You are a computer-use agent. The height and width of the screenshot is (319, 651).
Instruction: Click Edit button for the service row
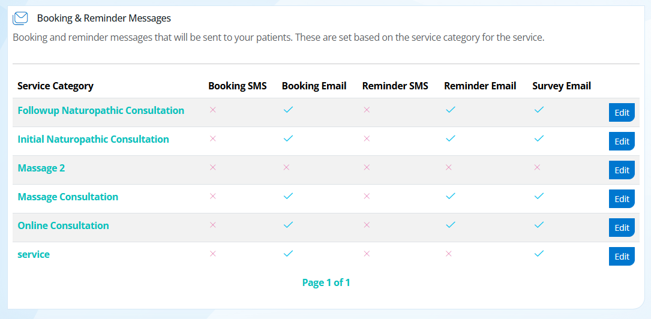click(622, 257)
